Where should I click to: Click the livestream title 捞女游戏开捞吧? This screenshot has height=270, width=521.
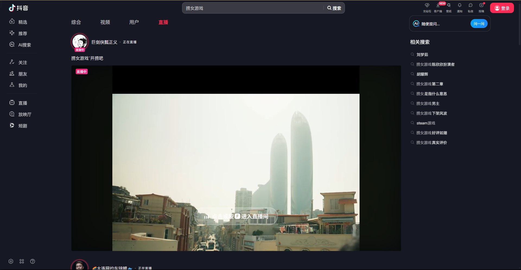point(87,58)
